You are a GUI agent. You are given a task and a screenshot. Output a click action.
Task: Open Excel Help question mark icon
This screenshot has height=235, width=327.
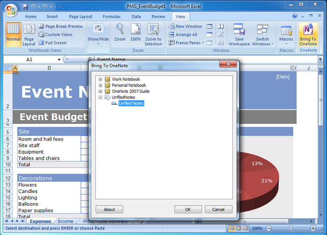click(295, 16)
